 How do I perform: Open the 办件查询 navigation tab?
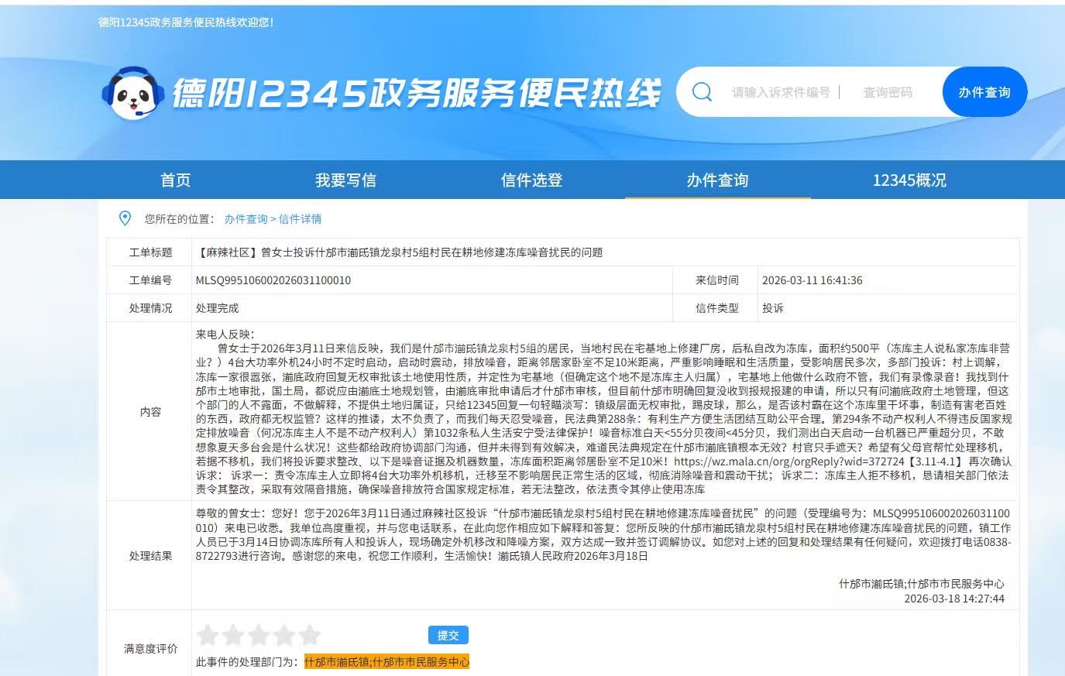point(717,180)
